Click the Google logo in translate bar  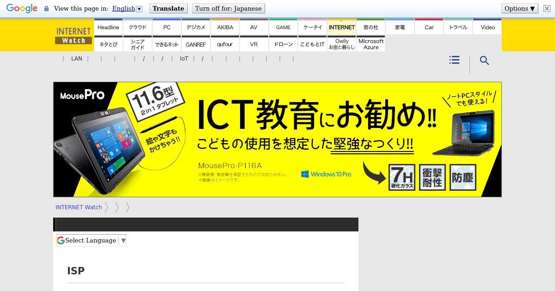pos(22,8)
